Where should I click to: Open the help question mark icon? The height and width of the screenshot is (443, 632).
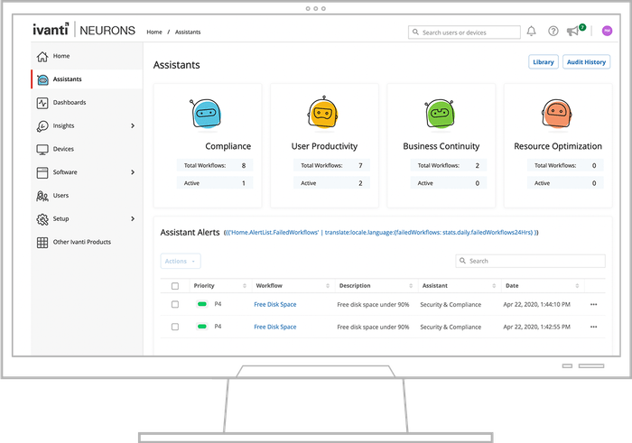pyautogui.click(x=553, y=32)
